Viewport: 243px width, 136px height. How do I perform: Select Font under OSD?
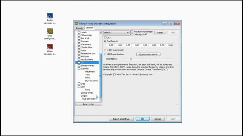pos(87,90)
